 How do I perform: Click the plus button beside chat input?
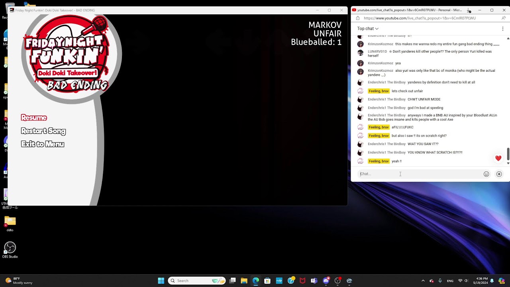(499, 174)
